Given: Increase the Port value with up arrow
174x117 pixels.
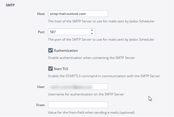Looking at the screenshot, I should coord(92,30).
